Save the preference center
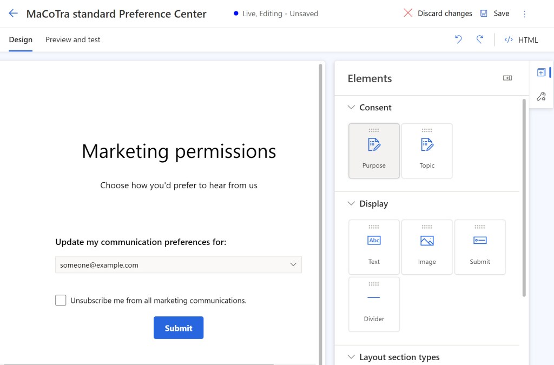The image size is (554, 365). (x=495, y=13)
